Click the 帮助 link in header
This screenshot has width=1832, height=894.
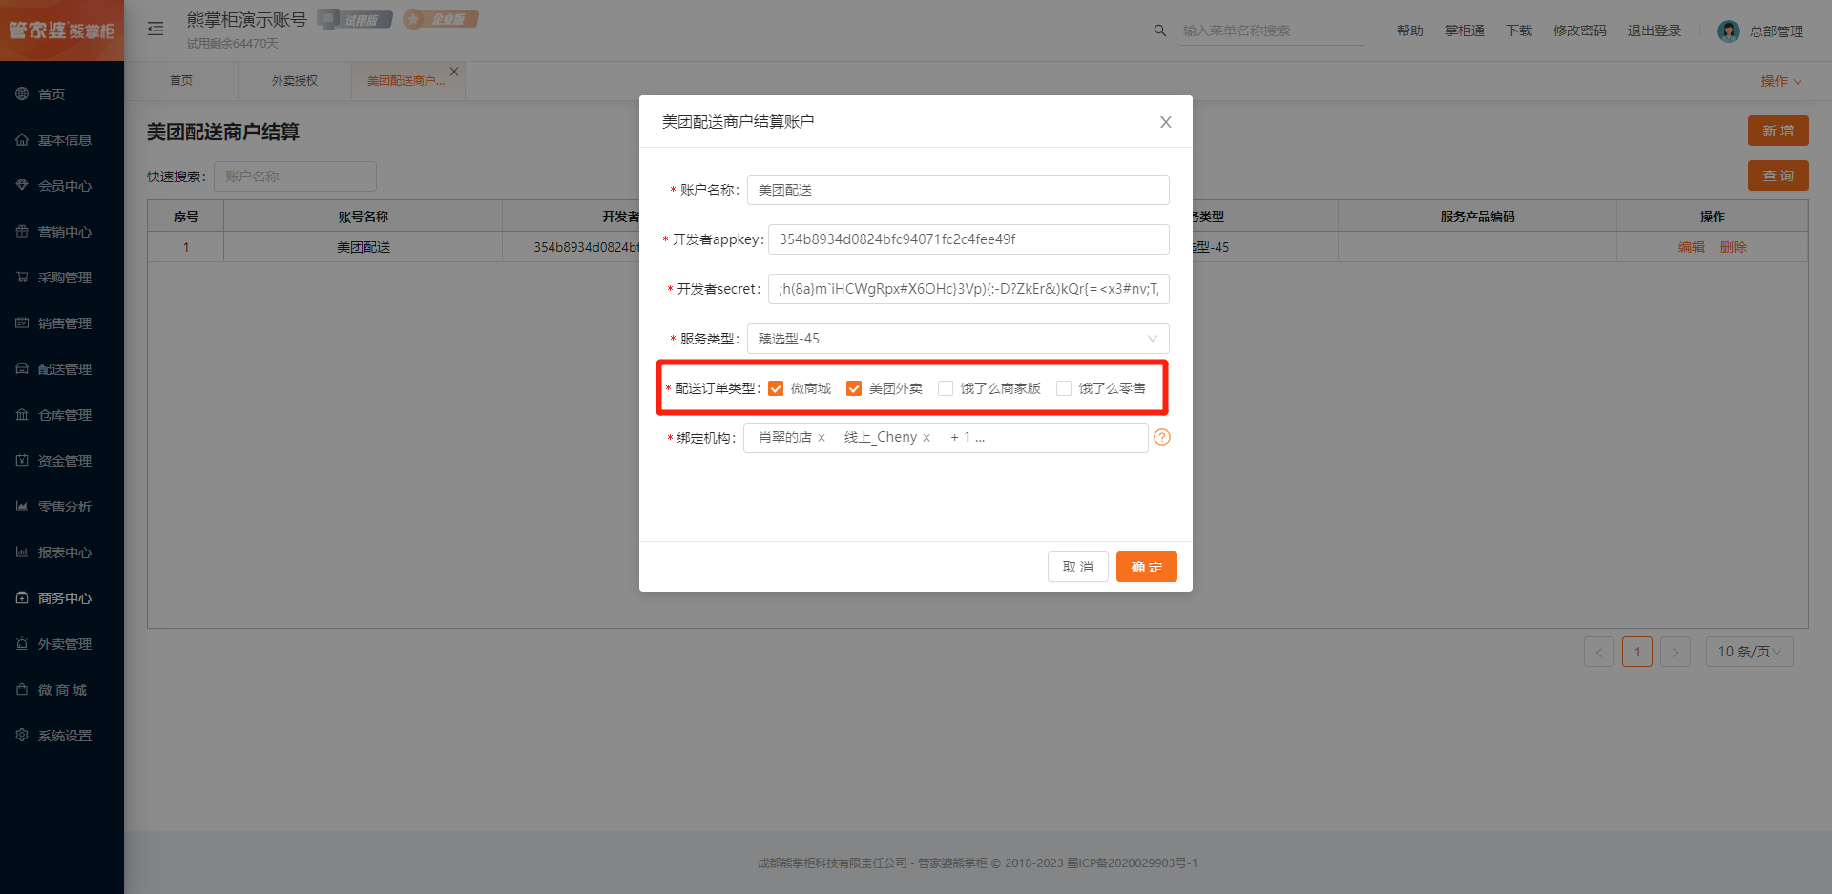pos(1410,31)
